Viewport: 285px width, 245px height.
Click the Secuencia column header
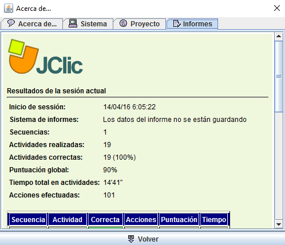point(28,219)
